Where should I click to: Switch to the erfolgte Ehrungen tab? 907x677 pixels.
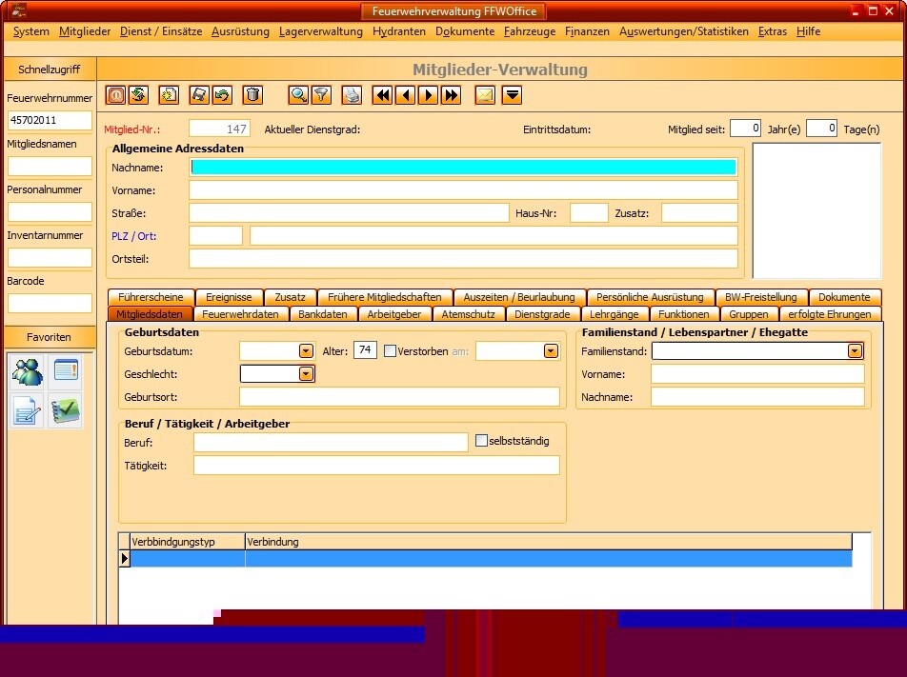(x=830, y=314)
